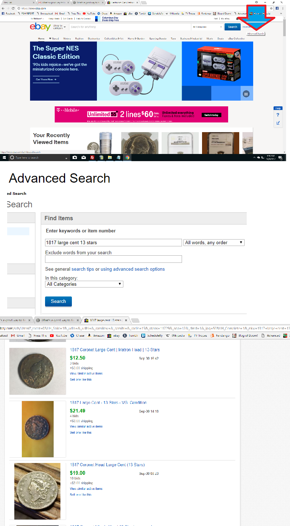This screenshot has width=290, height=526.
Task: Open the Sporting Goods nav item
Action: click(158, 38)
